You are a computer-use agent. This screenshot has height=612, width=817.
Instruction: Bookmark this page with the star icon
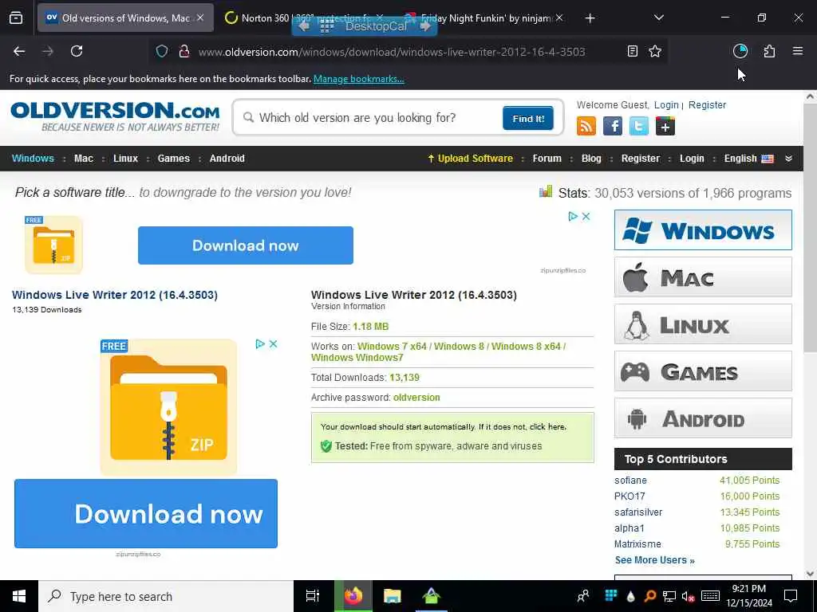click(x=655, y=51)
